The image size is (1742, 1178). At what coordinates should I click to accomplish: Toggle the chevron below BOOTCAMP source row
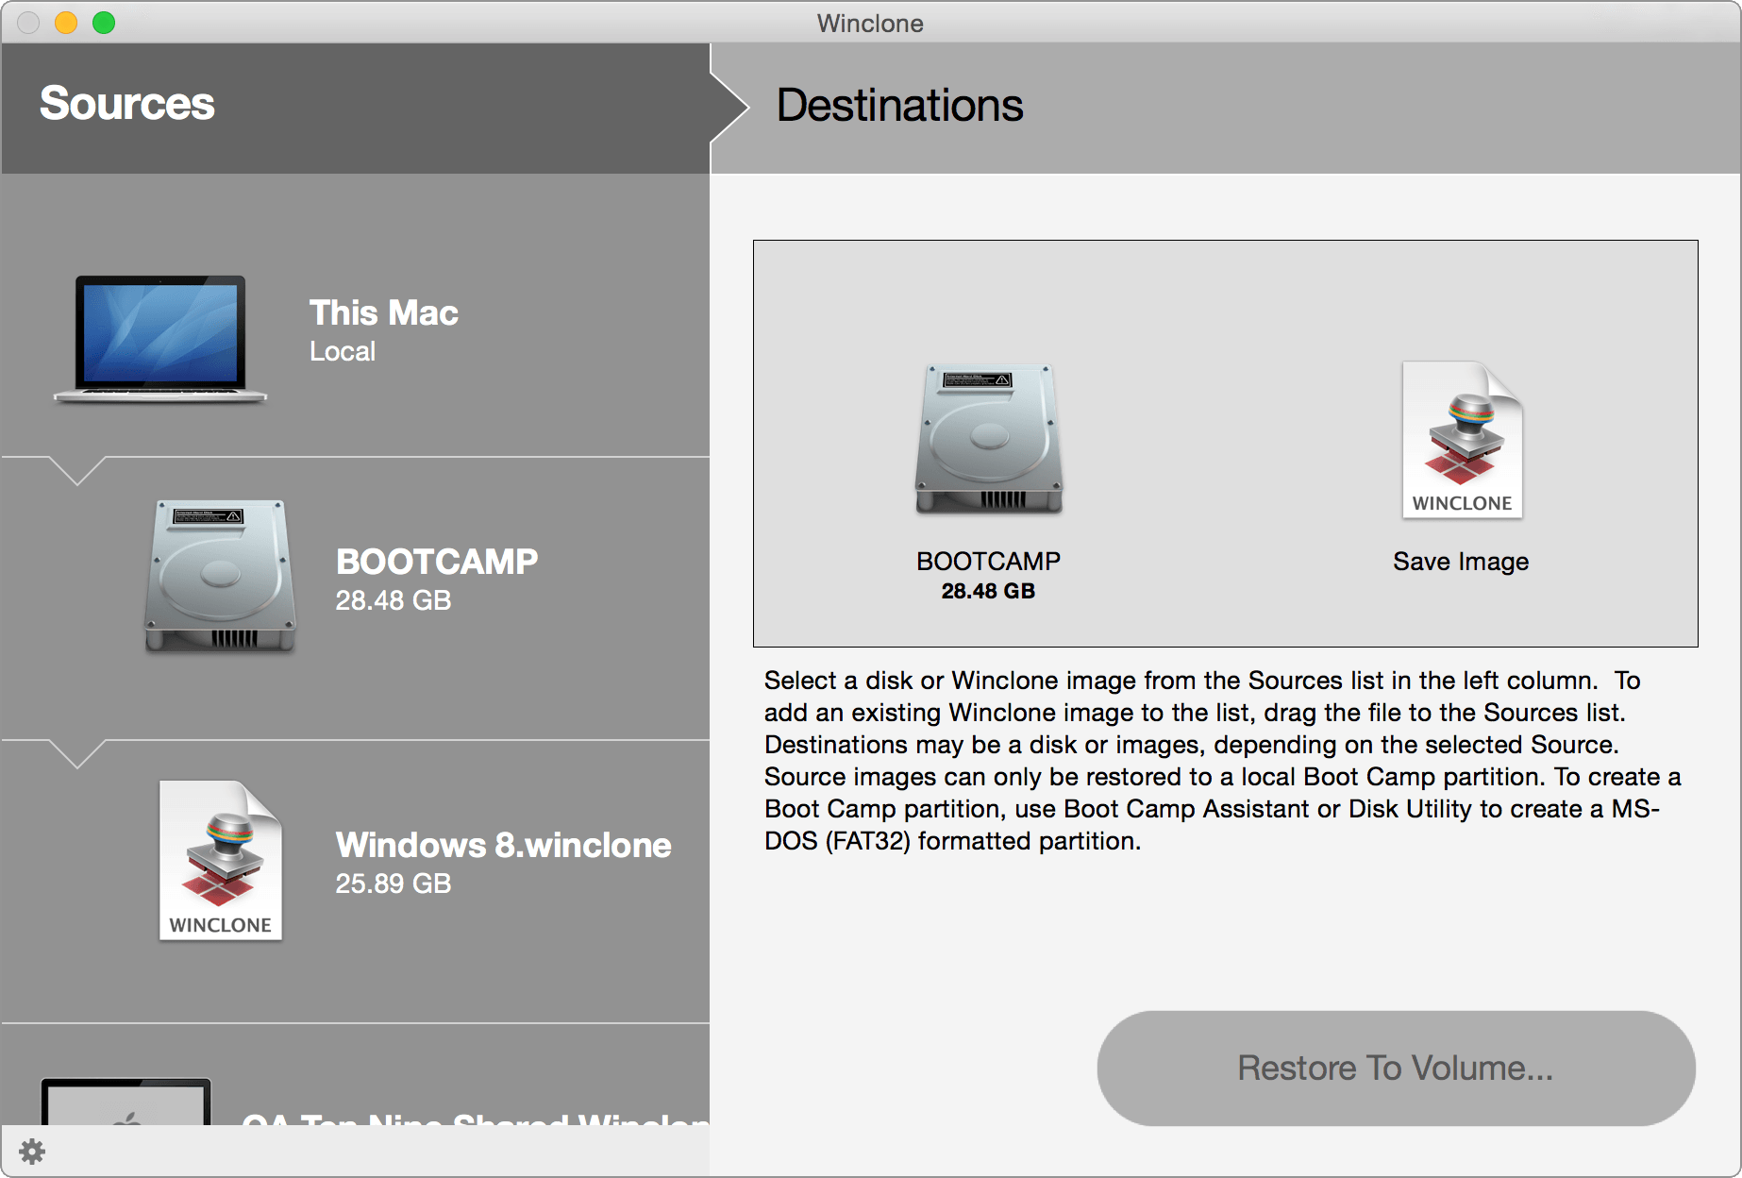click(x=77, y=753)
